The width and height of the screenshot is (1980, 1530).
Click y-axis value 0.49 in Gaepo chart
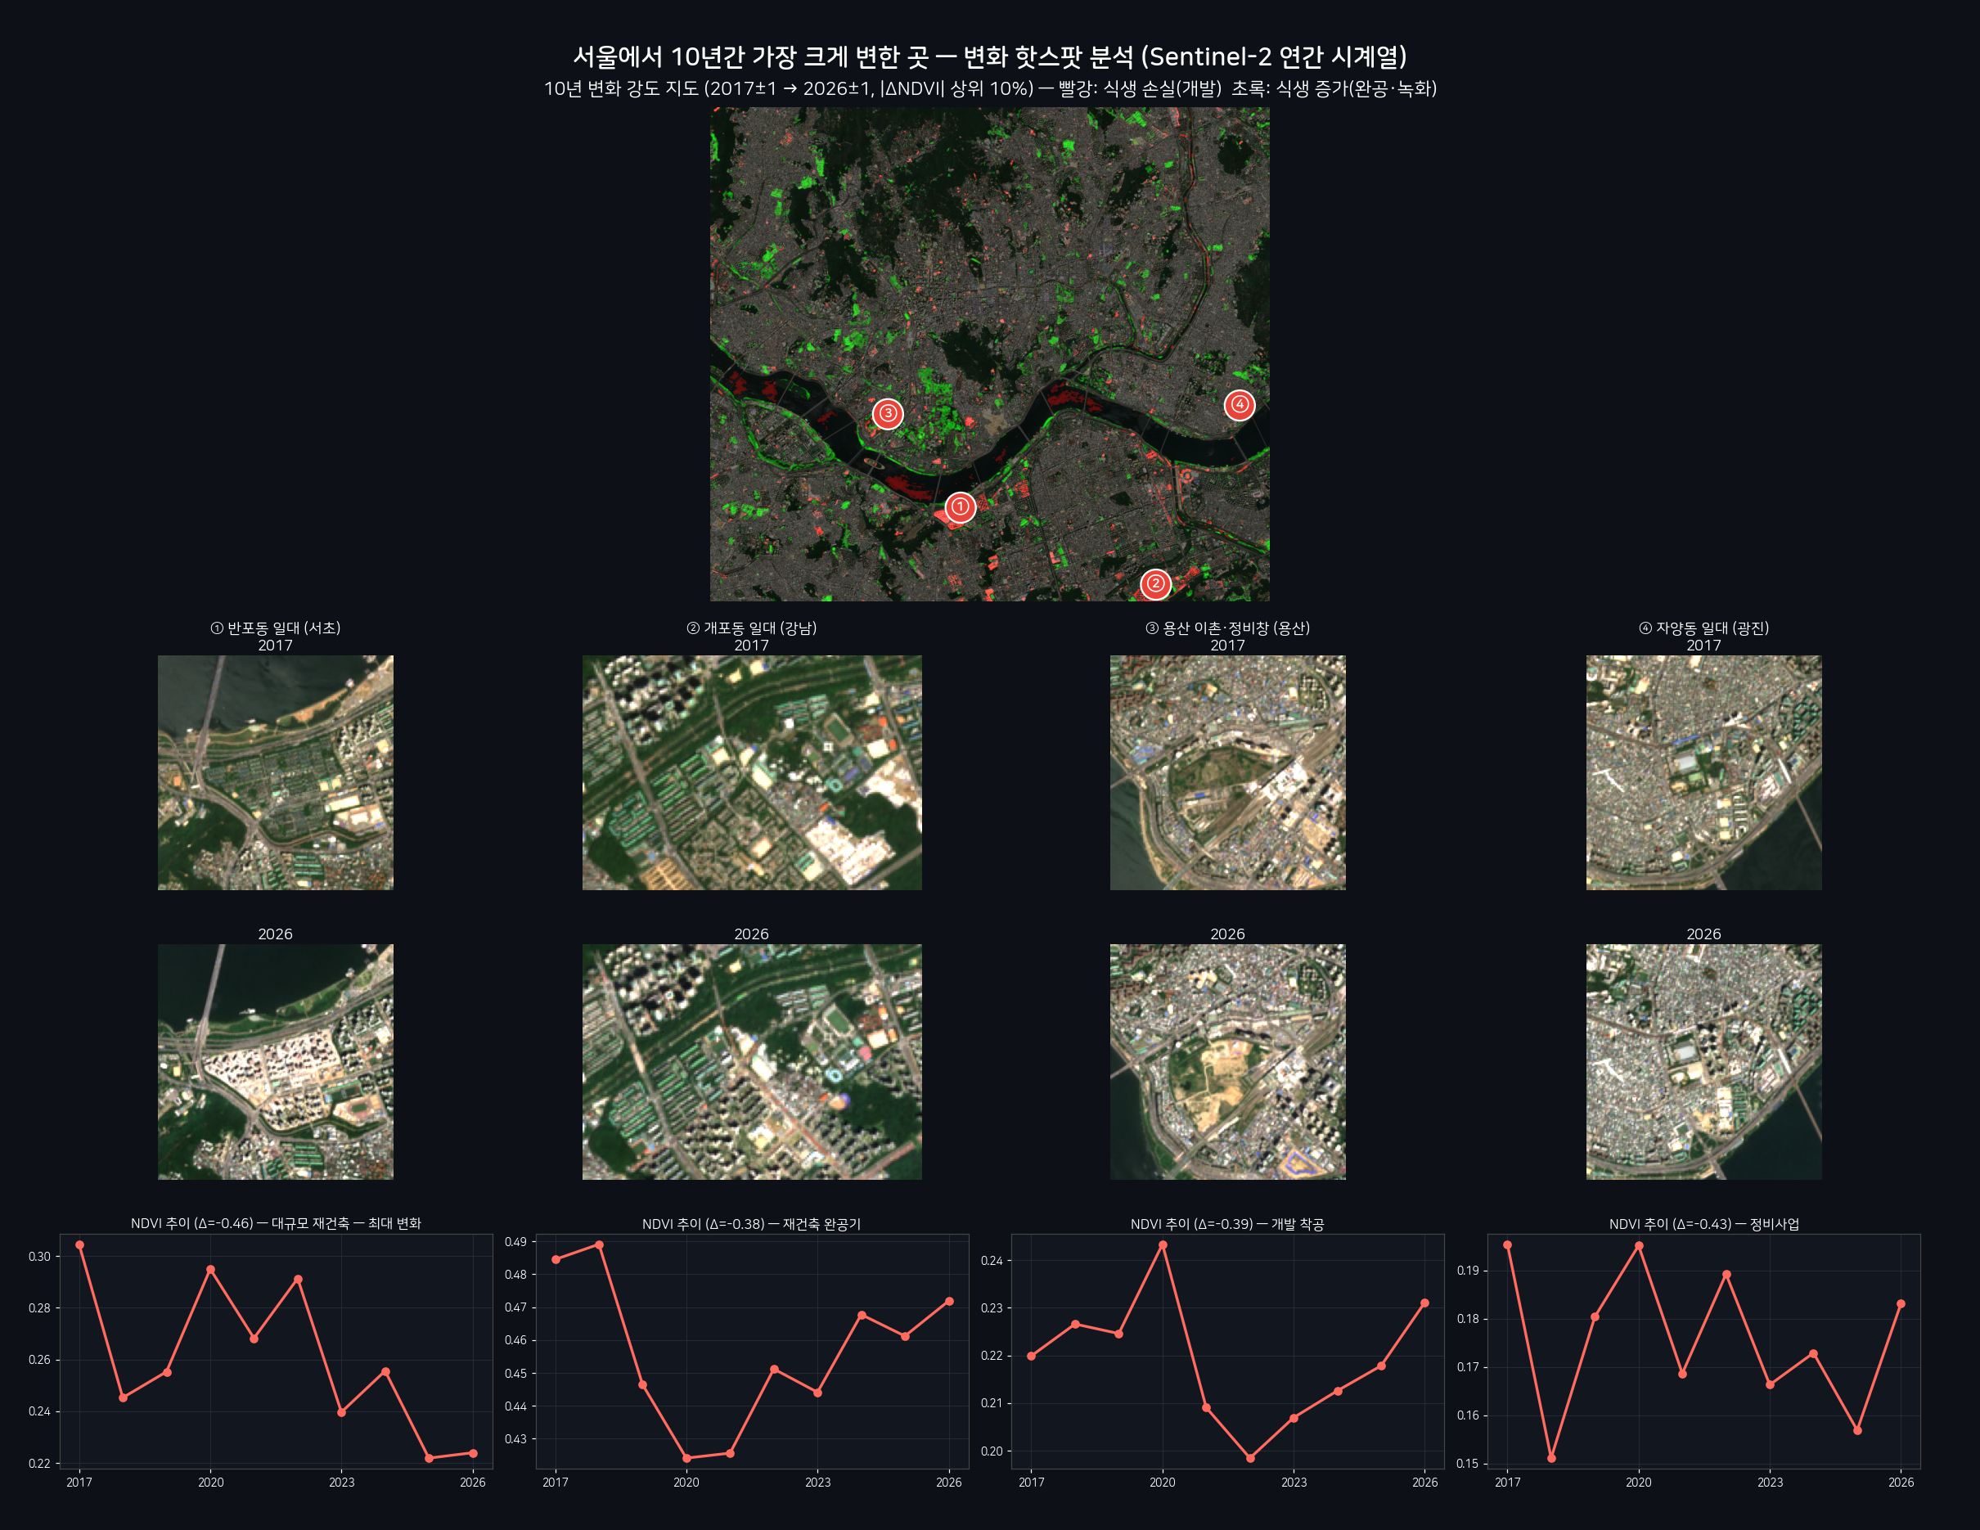coord(515,1242)
